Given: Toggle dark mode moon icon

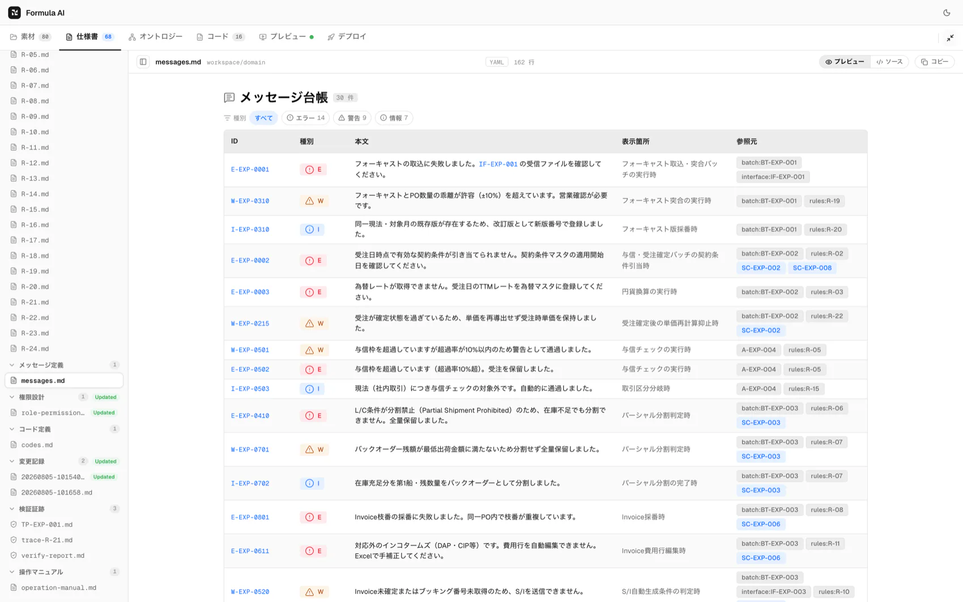Looking at the screenshot, I should click(947, 12).
